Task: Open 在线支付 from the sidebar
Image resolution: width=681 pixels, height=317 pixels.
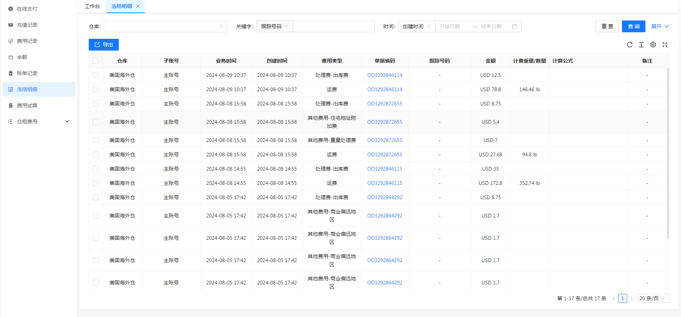Action: [27, 9]
